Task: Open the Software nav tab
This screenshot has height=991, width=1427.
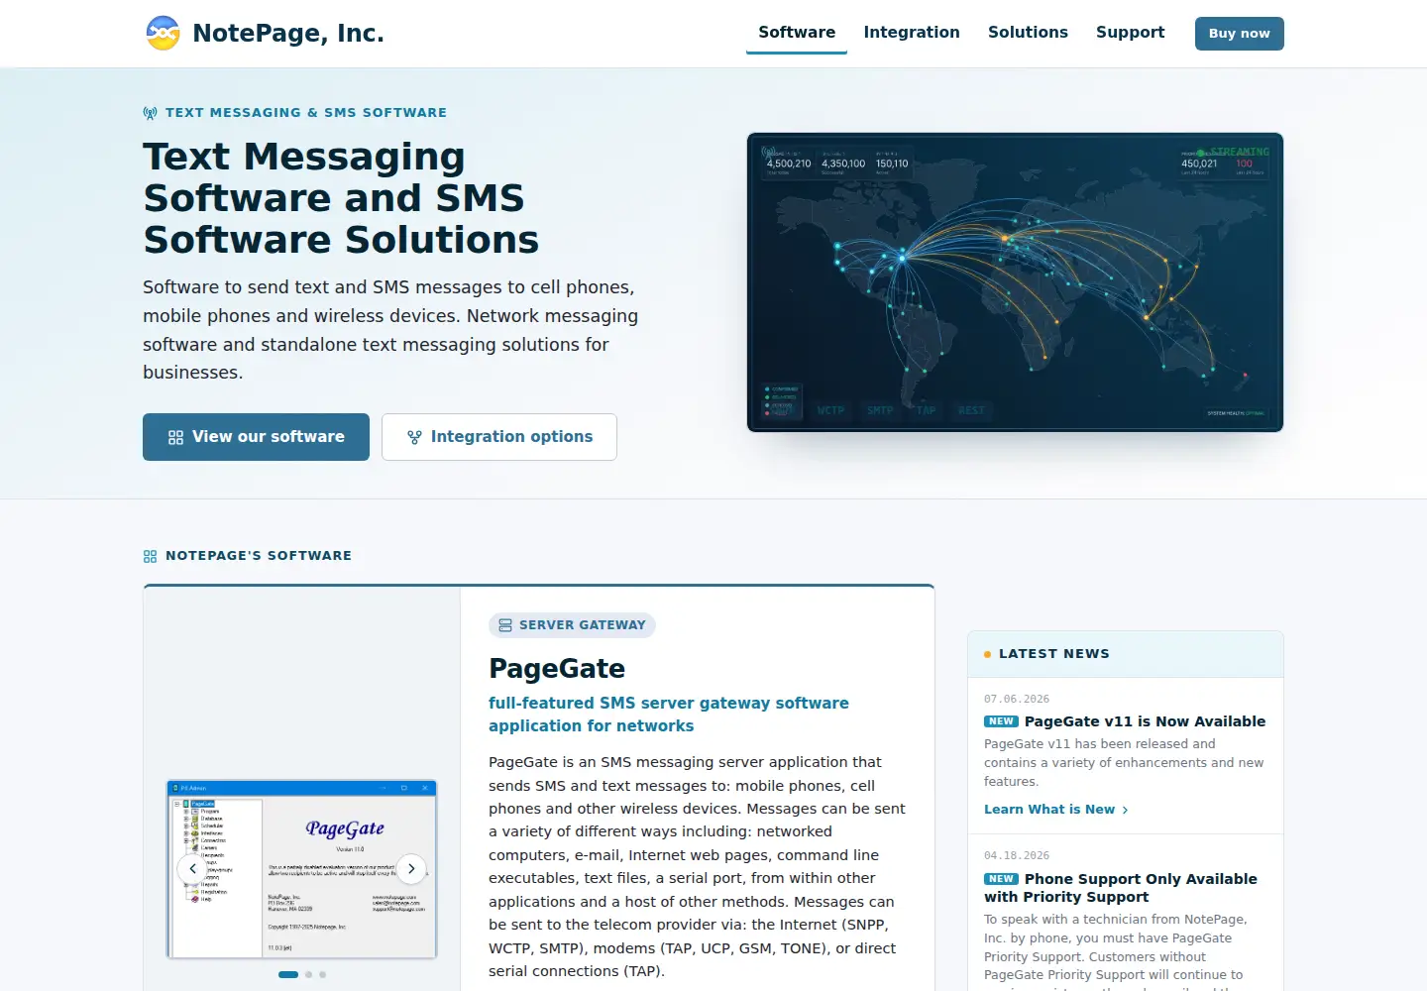Action: pyautogui.click(x=797, y=33)
